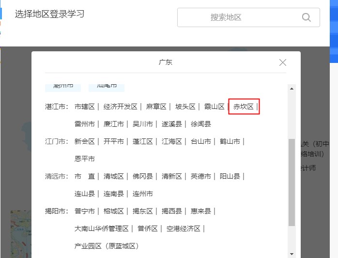Image resolution: width=338 pixels, height=258 pixels.
Task: Select 吴川市
Action: click(x=143, y=124)
